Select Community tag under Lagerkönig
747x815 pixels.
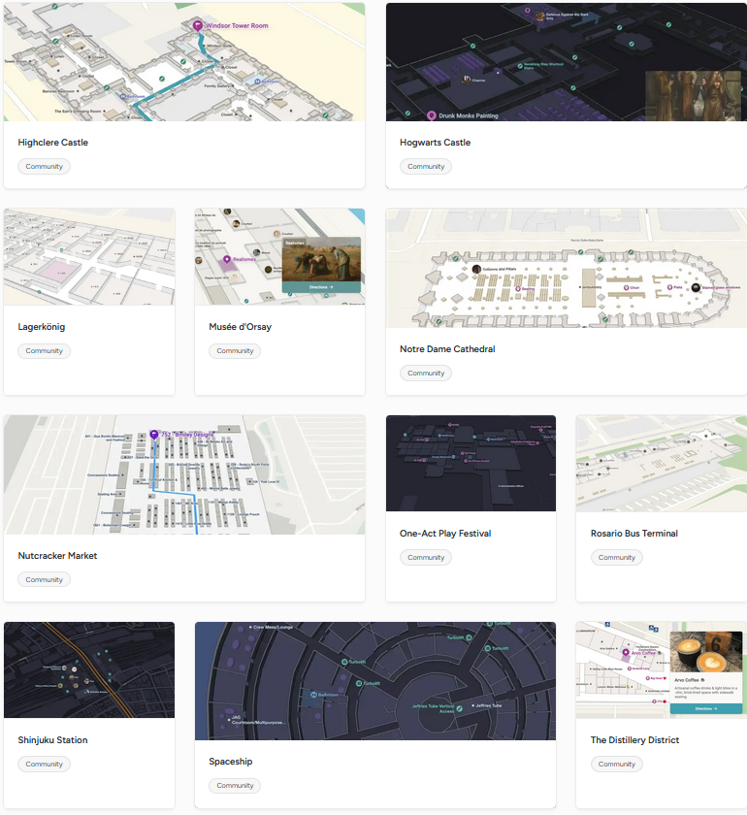click(45, 351)
